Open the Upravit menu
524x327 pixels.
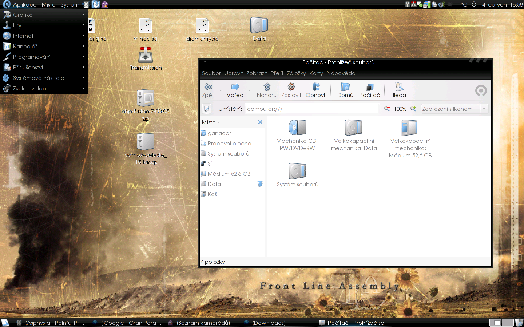tap(234, 73)
